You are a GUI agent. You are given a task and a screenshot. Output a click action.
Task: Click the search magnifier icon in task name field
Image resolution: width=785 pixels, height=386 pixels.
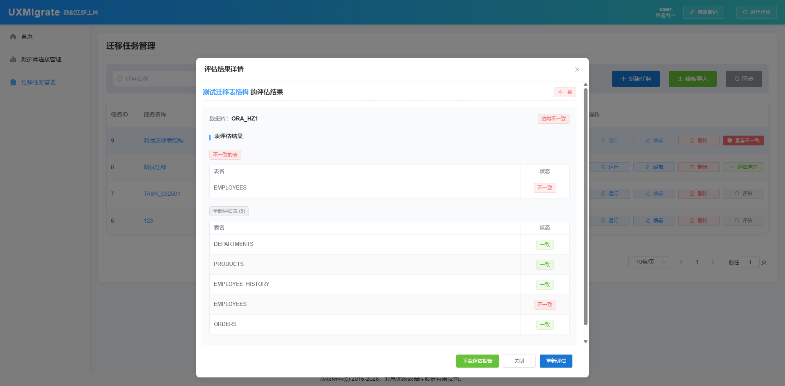coord(120,79)
